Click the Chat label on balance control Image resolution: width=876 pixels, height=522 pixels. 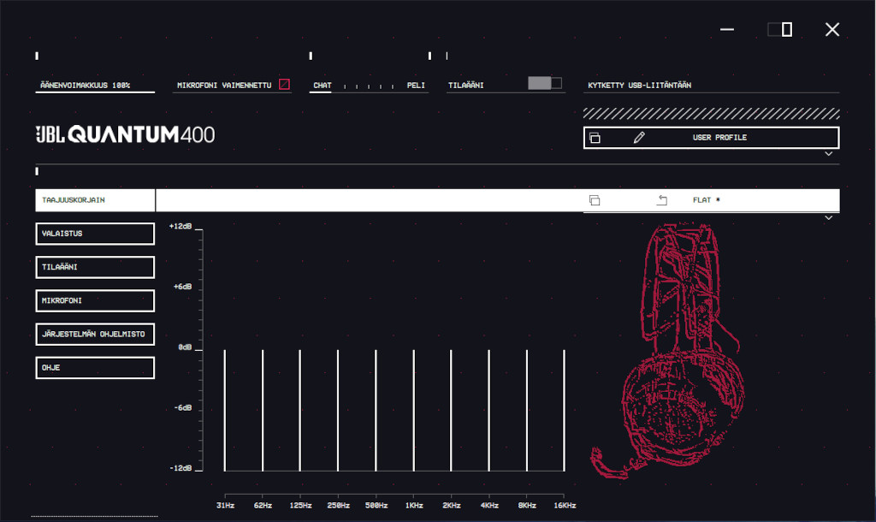pyautogui.click(x=323, y=85)
